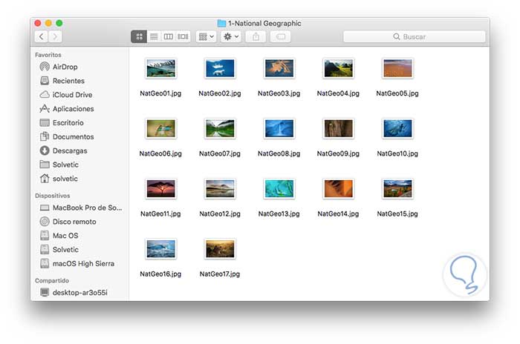Image resolution: width=520 pixels, height=344 pixels.
Task: Select the macOS High Sierra disk
Action: (79, 263)
